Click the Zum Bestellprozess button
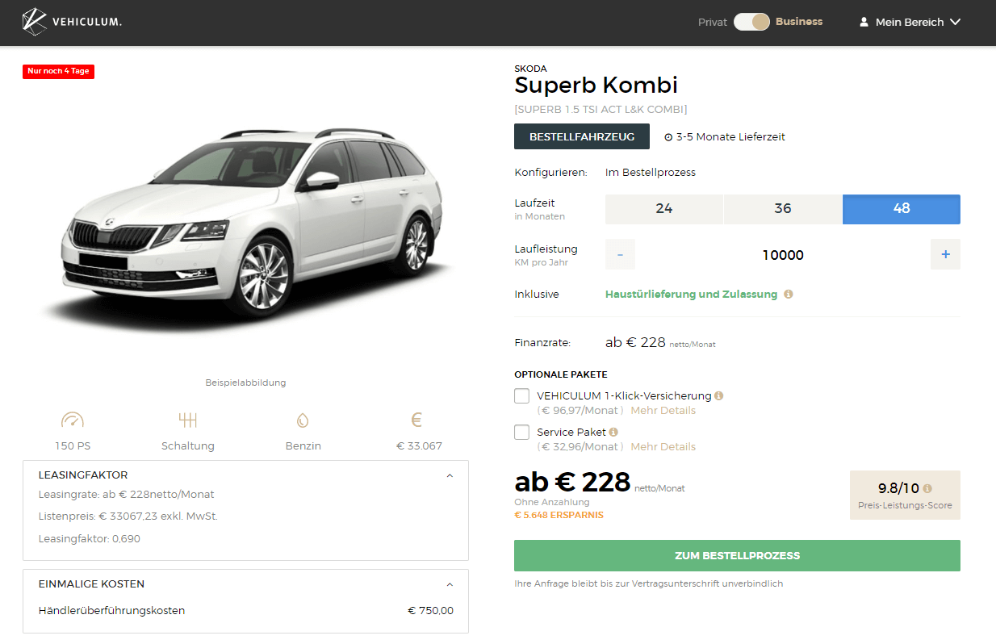The width and height of the screenshot is (996, 644). coord(737,555)
